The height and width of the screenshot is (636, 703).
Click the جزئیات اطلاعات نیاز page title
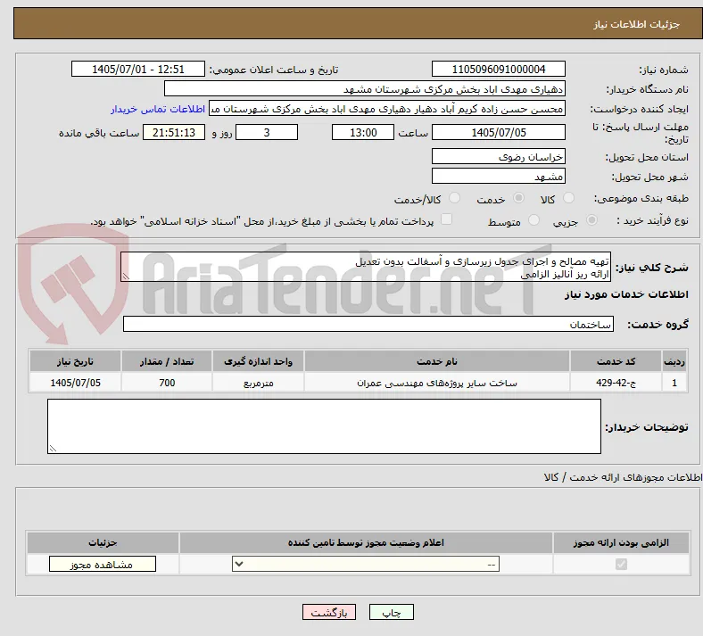point(637,24)
